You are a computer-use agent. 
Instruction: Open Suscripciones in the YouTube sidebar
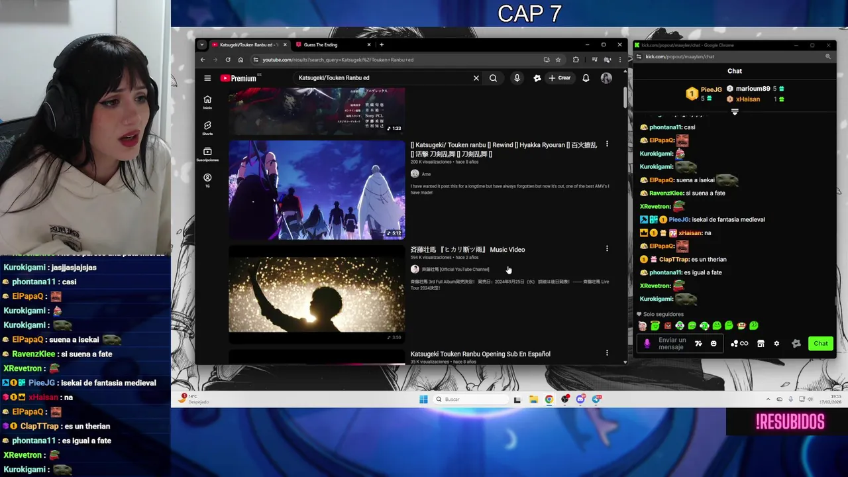pyautogui.click(x=207, y=154)
